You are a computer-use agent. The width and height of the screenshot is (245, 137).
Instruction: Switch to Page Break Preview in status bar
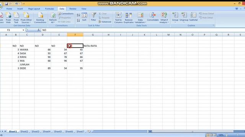click(215, 135)
